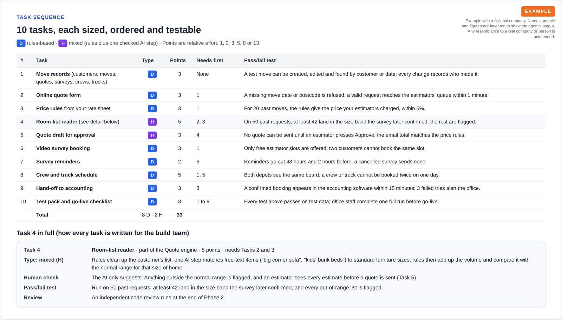Click the points value 2 for Survey reminders
The image size is (562, 320).
point(179,162)
